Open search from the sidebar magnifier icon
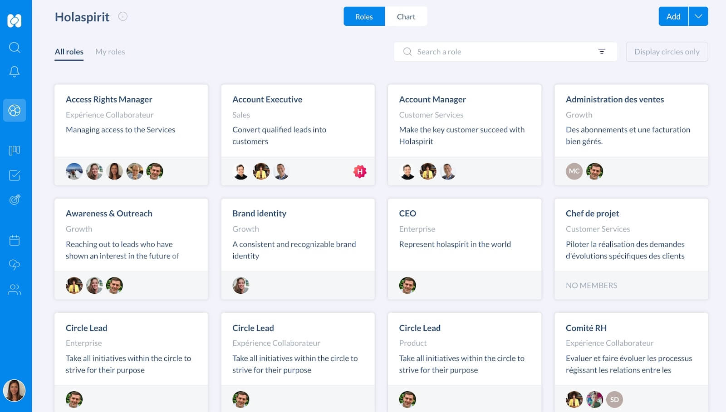726x412 pixels. click(15, 47)
